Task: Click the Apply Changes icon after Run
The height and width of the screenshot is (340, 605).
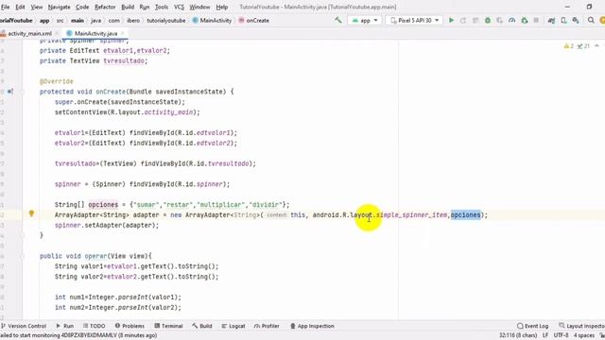Action: [463, 20]
